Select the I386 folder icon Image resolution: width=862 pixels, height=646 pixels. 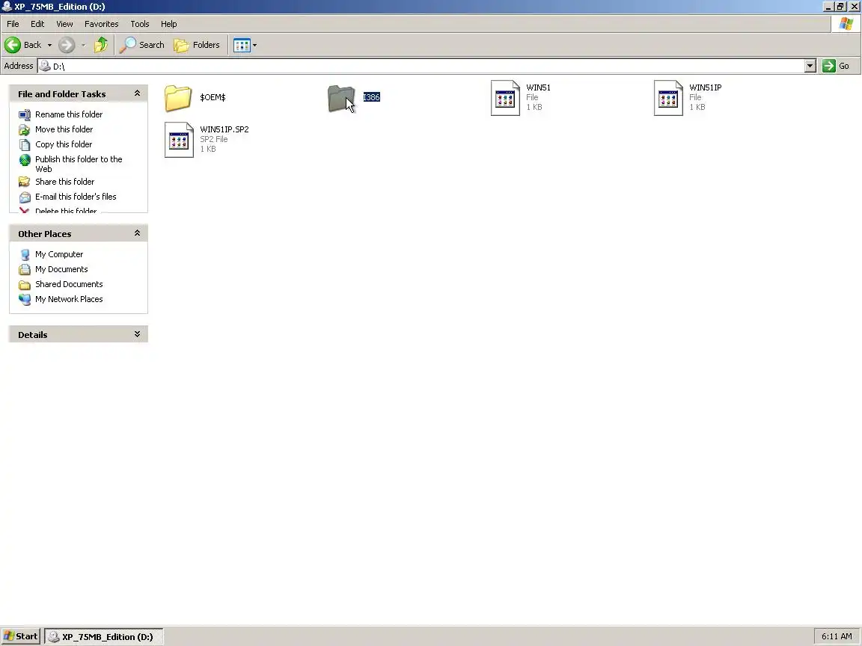(341, 98)
